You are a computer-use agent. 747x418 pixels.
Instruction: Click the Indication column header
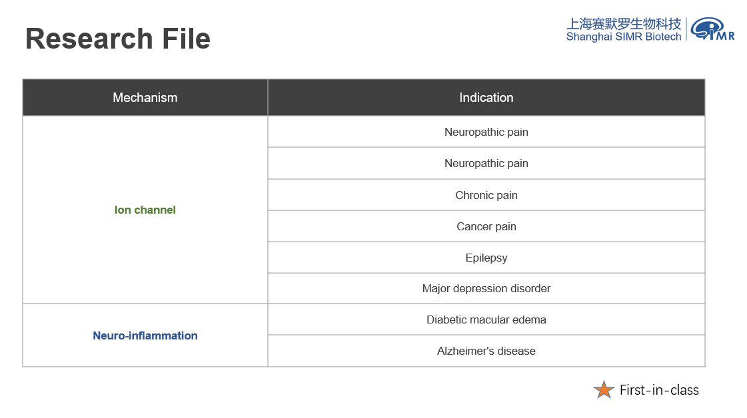[x=486, y=98]
